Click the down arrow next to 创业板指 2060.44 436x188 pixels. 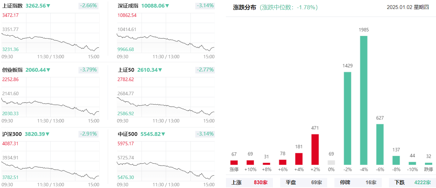(48, 70)
